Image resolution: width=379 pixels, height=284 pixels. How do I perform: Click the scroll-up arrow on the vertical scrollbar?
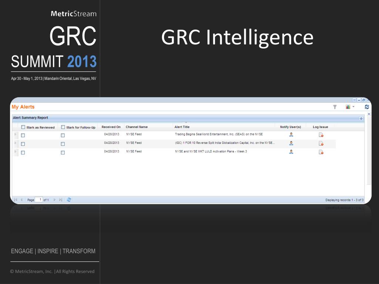[x=369, y=114]
